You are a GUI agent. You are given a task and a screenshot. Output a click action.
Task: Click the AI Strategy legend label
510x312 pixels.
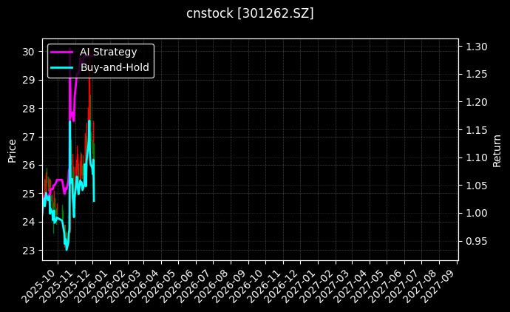pyautogui.click(x=108, y=52)
